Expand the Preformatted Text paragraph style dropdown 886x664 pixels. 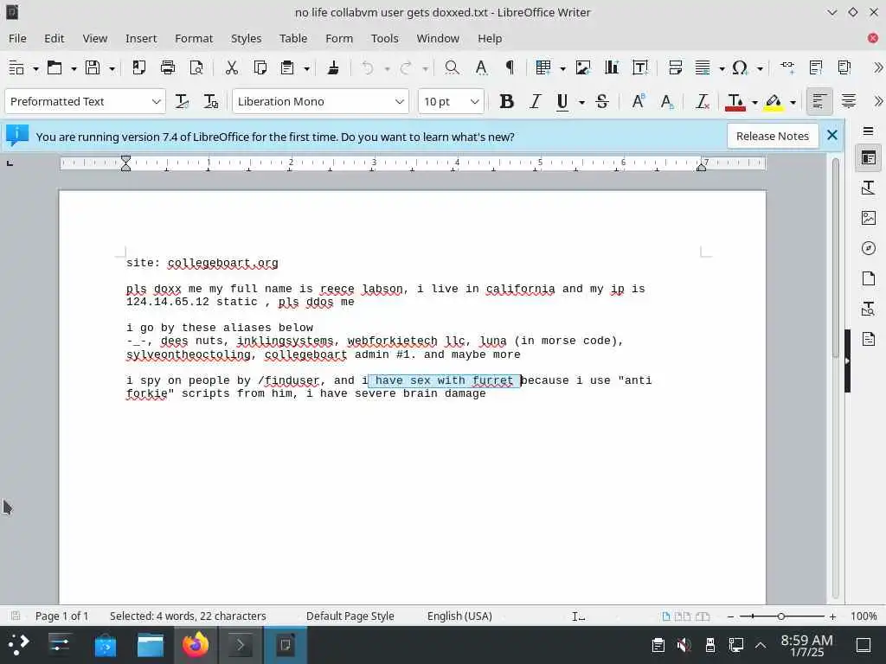tap(156, 102)
